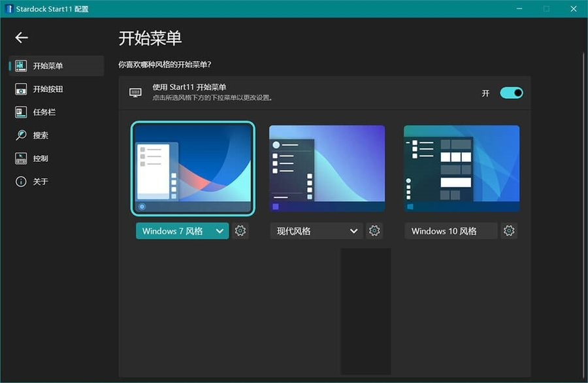Open the 控制 sidebar section
Viewport: 588px width, 383px height.
56,158
